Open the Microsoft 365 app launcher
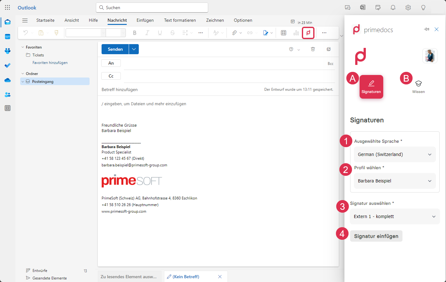This screenshot has width=446, height=282. pyautogui.click(x=8, y=8)
